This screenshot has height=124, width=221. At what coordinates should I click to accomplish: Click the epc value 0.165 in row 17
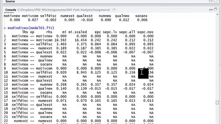(96, 101)
